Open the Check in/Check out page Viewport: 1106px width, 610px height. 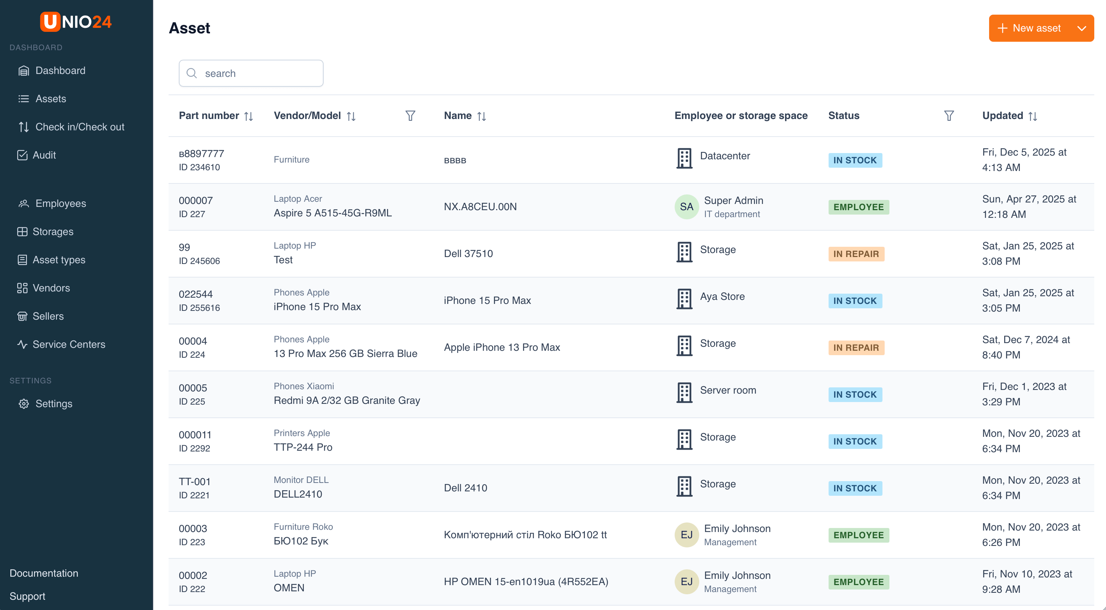pos(80,127)
